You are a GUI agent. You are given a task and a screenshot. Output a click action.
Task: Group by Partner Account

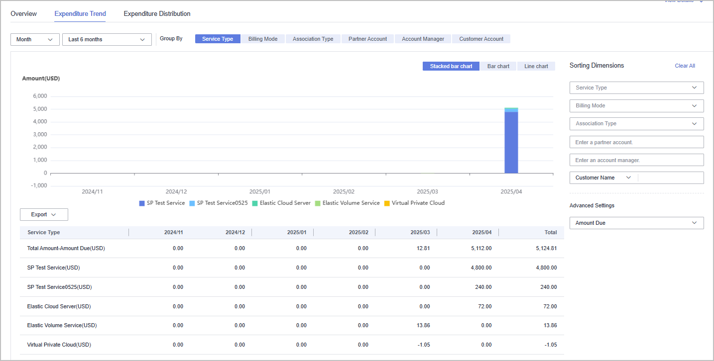(367, 39)
